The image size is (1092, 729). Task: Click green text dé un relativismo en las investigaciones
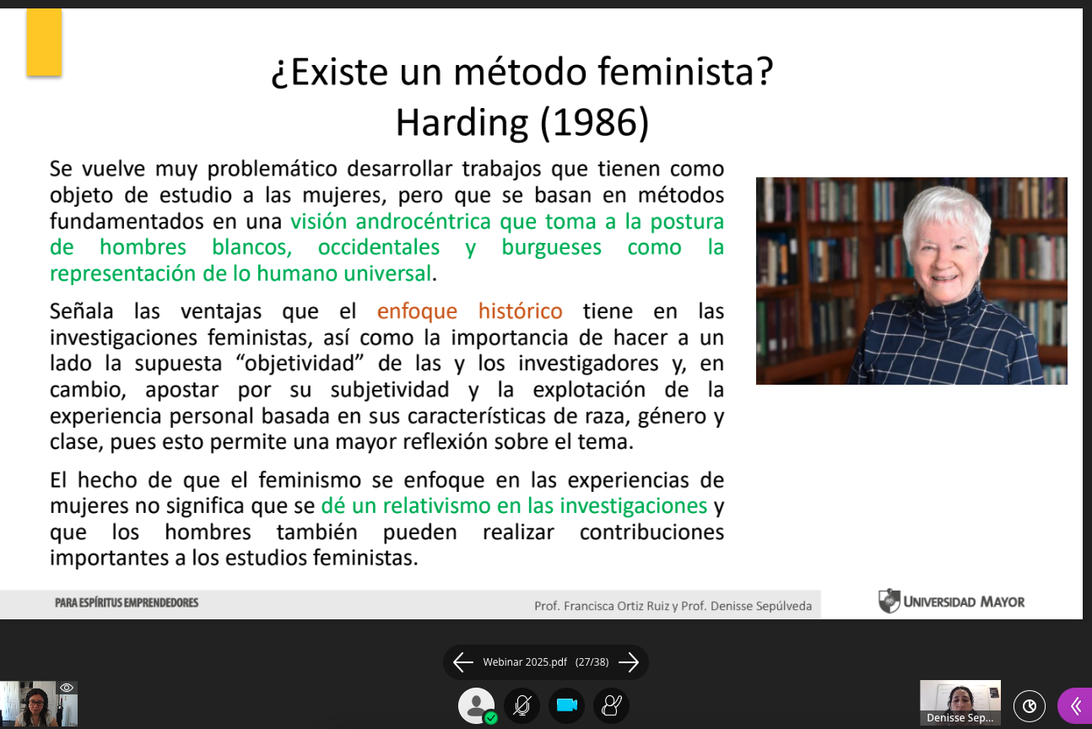pyautogui.click(x=514, y=506)
